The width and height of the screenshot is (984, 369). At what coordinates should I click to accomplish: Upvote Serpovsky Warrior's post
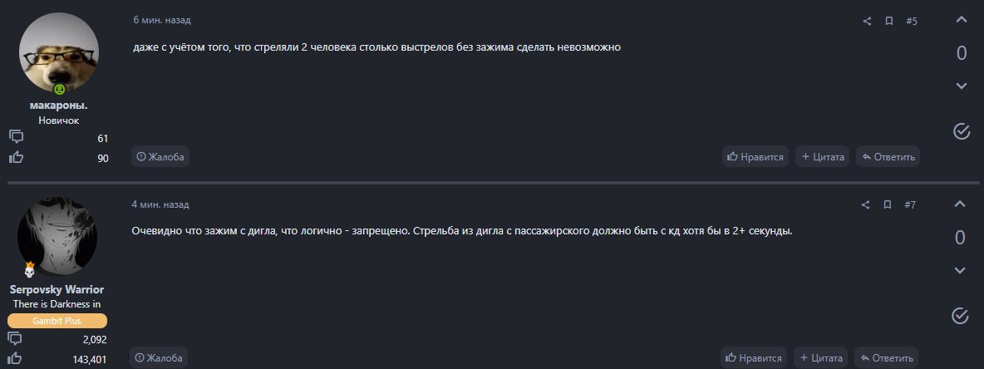960,204
